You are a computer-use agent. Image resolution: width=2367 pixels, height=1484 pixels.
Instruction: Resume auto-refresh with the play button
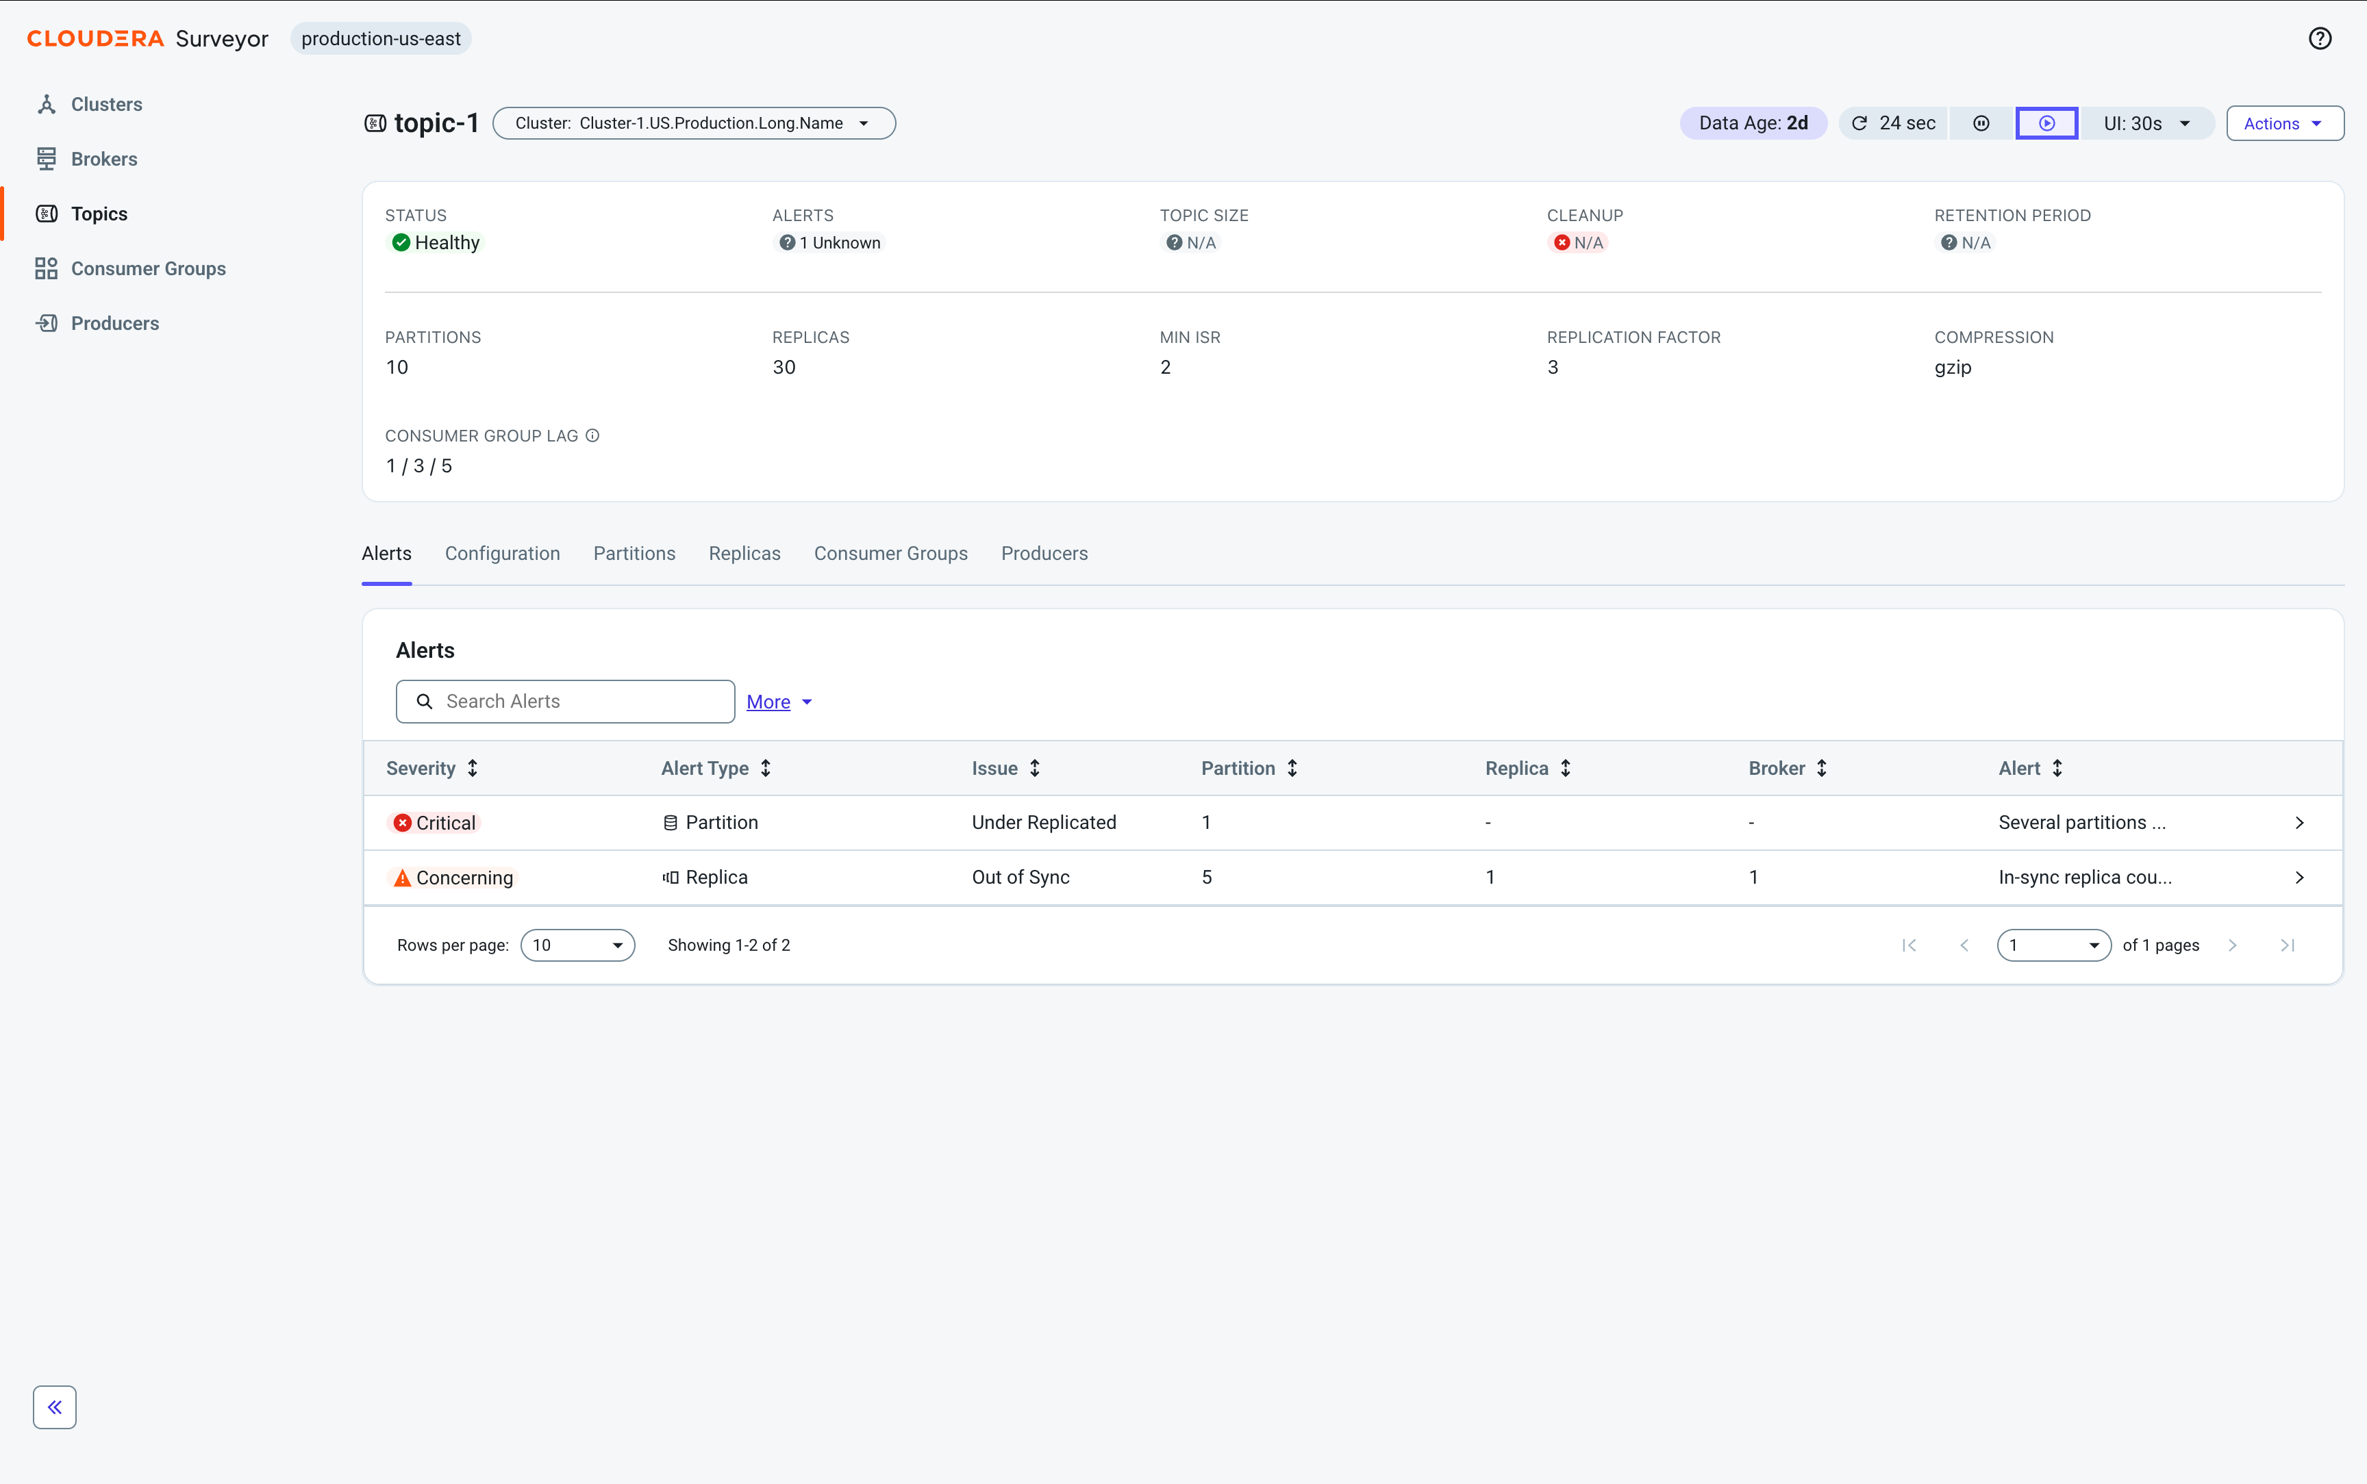pos(2047,124)
